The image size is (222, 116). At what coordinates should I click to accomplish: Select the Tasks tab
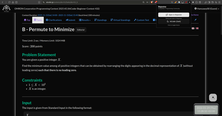[x=38, y=20]
